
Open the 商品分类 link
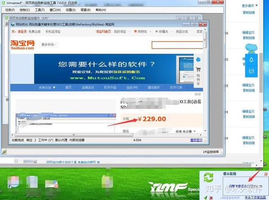[182, 31]
